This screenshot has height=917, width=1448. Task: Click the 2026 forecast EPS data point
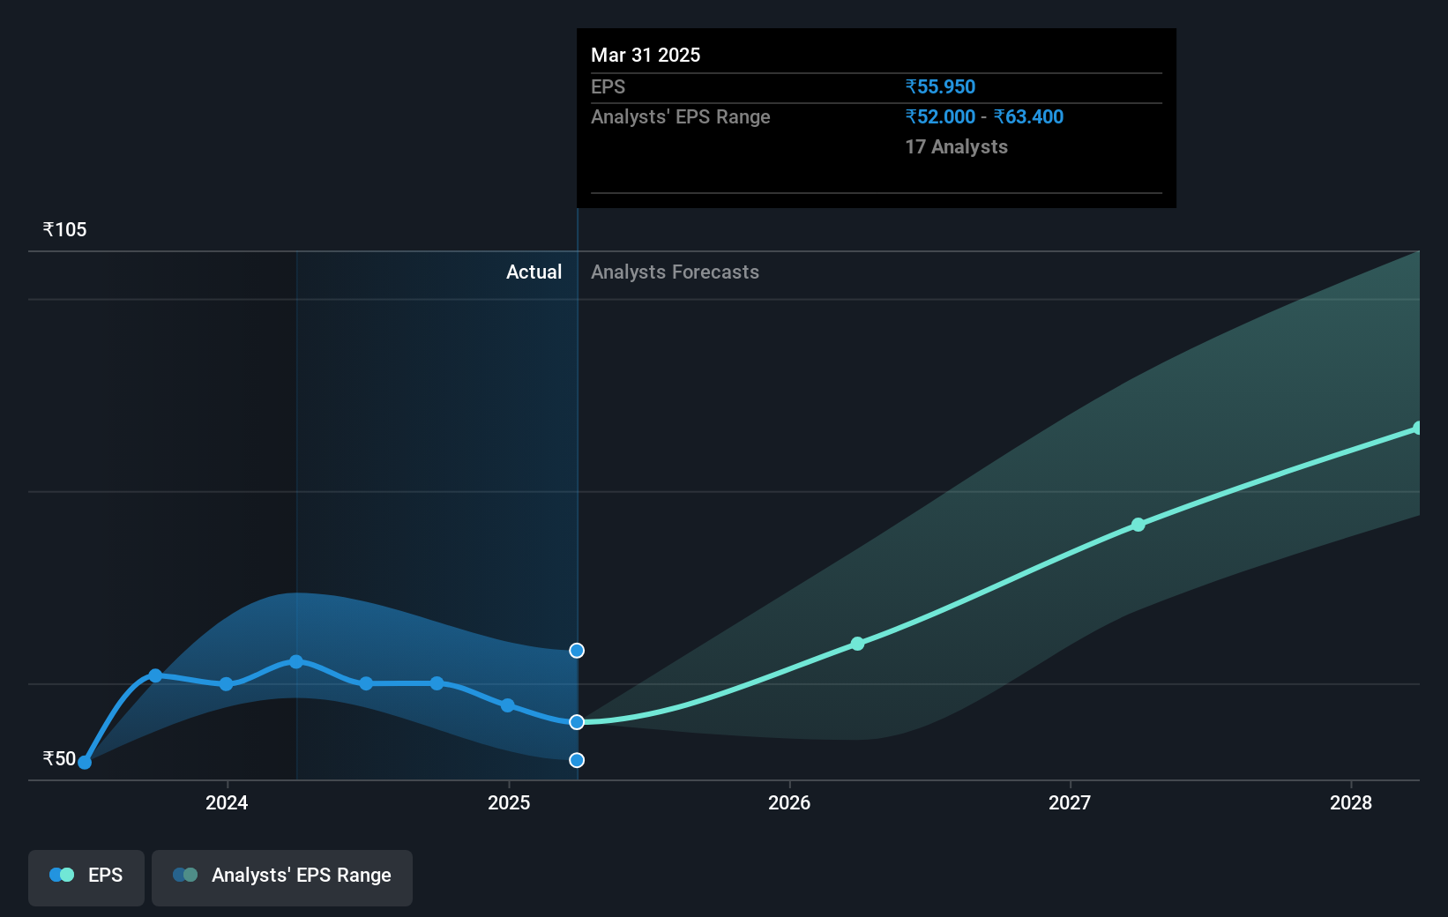(857, 644)
